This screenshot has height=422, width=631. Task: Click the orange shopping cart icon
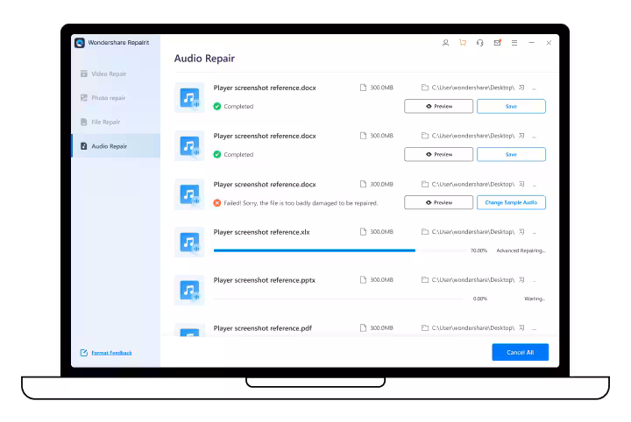(463, 43)
